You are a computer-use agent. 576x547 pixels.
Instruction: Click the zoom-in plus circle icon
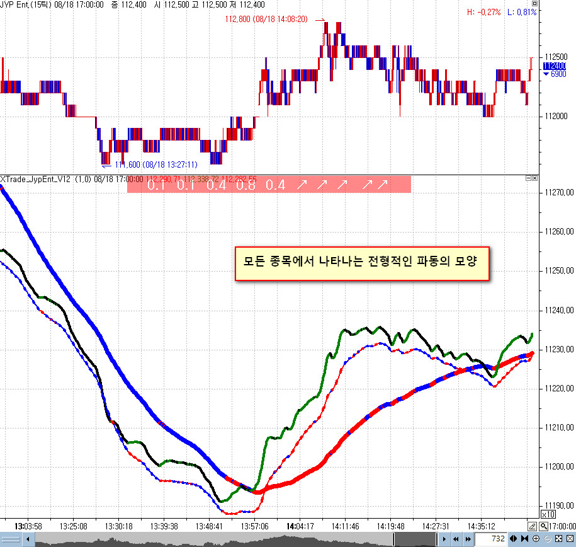(536, 539)
